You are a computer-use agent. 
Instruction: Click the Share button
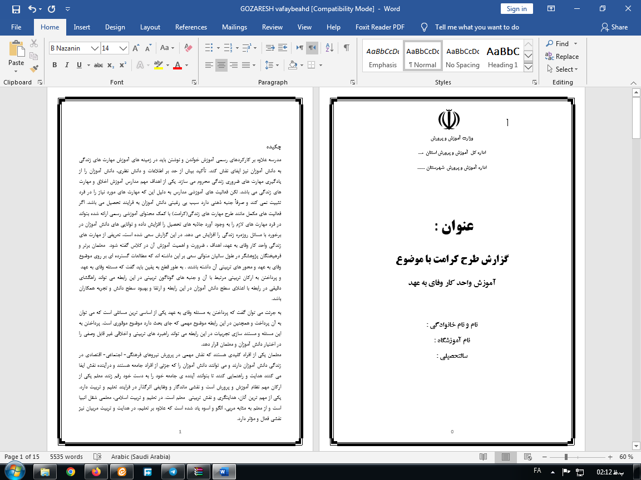614,27
